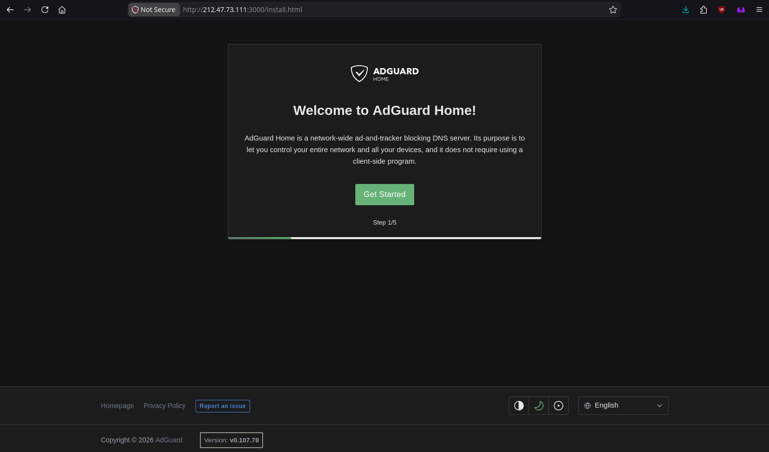Click the uBlock Origin extension icon
Image resolution: width=769 pixels, height=452 pixels.
click(722, 10)
